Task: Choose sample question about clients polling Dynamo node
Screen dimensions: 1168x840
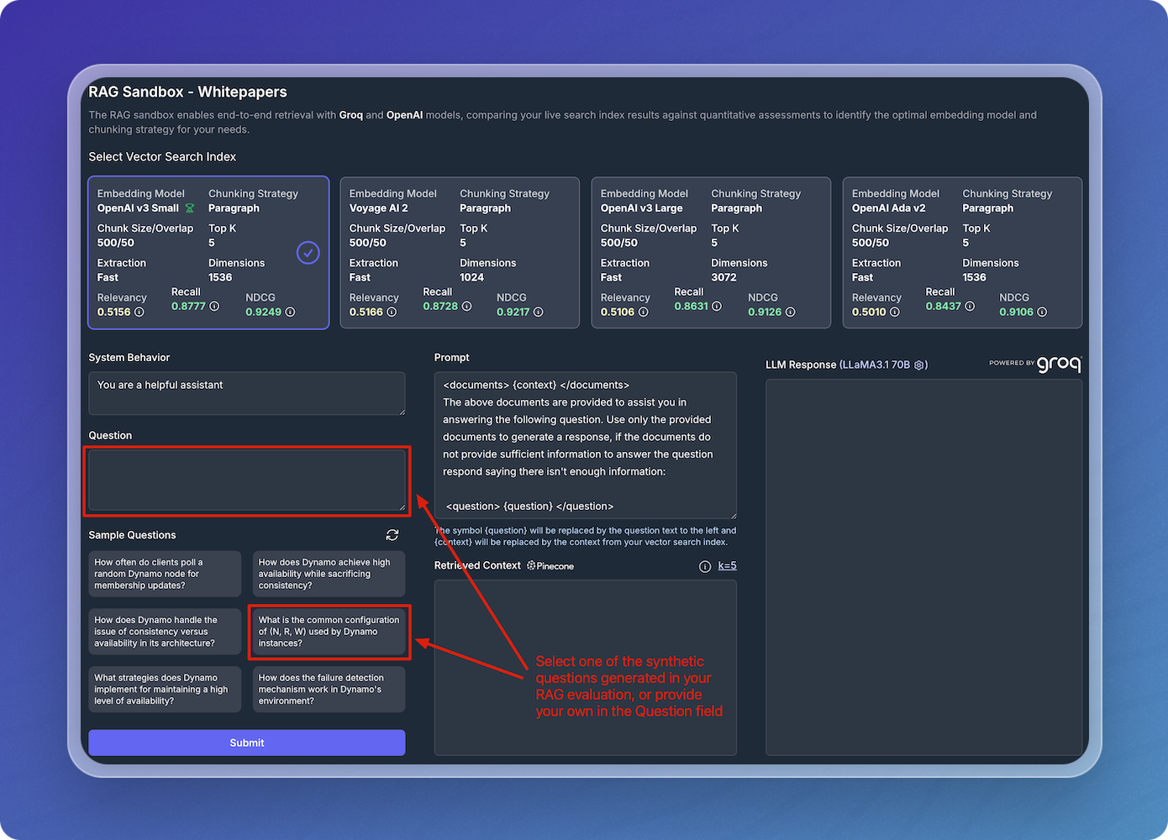Action: tap(165, 574)
